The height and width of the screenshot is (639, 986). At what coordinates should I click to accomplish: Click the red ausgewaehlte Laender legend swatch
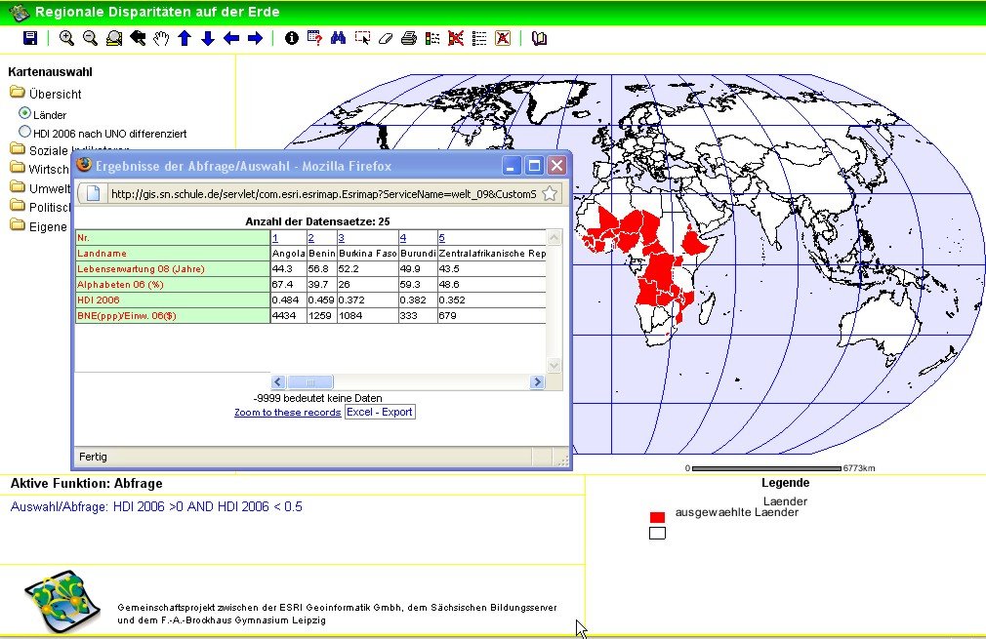pos(657,517)
